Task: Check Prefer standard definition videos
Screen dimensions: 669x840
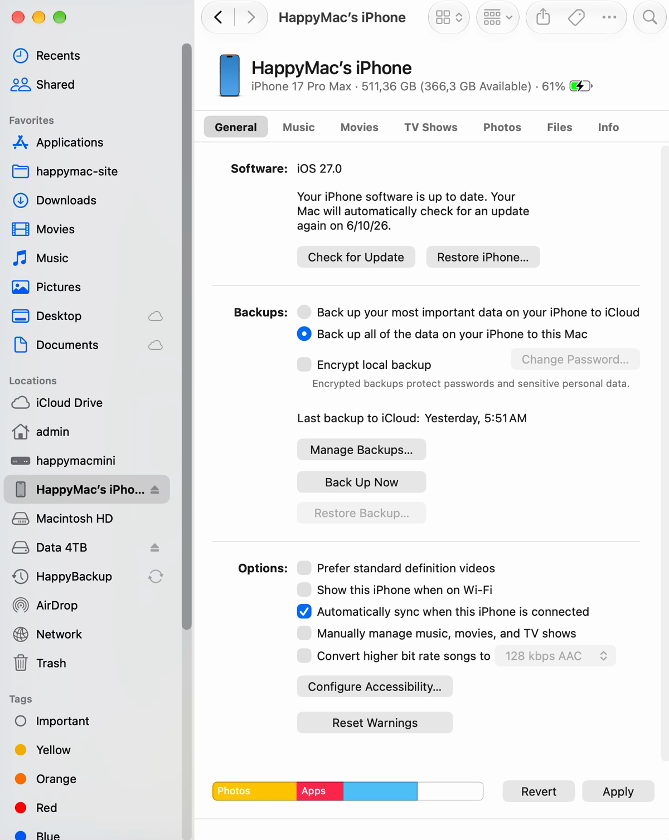Action: [x=304, y=568]
